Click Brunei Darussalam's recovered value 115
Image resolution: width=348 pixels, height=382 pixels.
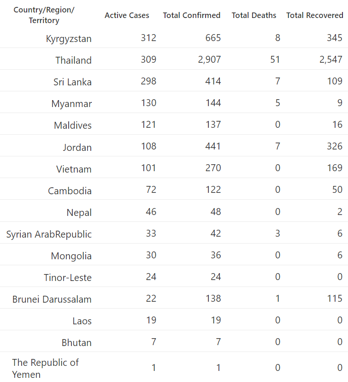point(335,298)
